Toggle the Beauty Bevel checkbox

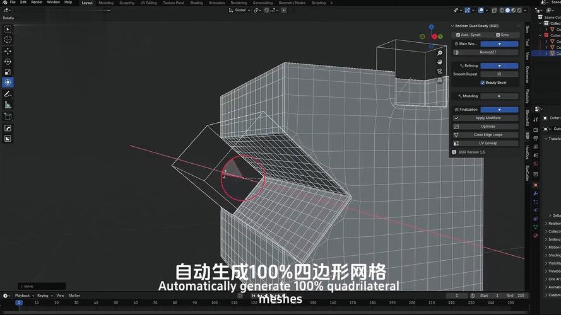[483, 83]
